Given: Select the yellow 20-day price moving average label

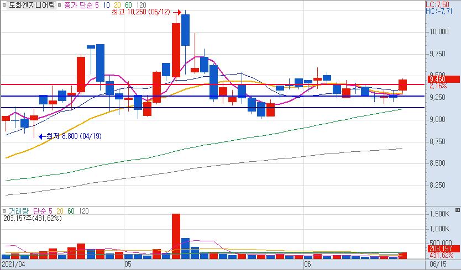Looking at the screenshot, I should (x=117, y=5).
